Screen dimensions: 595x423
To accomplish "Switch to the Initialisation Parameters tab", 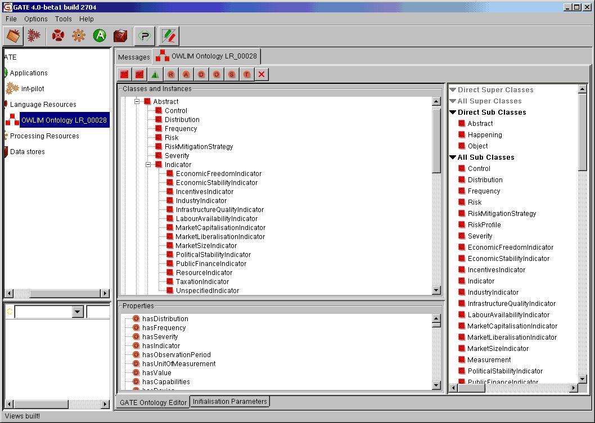I will pyautogui.click(x=230, y=402).
